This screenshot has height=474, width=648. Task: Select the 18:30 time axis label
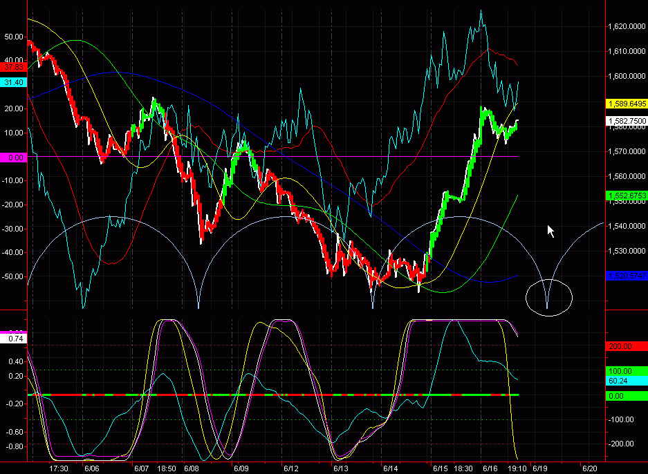tap(463, 468)
